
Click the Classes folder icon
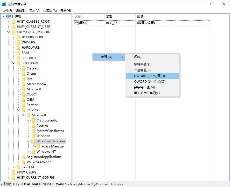(24, 68)
